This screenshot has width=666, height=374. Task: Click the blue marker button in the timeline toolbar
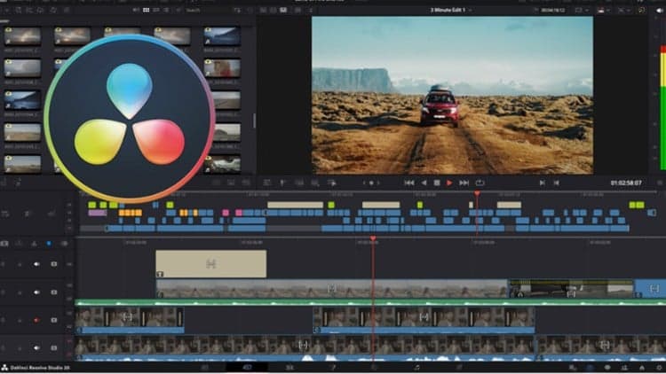[49, 244]
